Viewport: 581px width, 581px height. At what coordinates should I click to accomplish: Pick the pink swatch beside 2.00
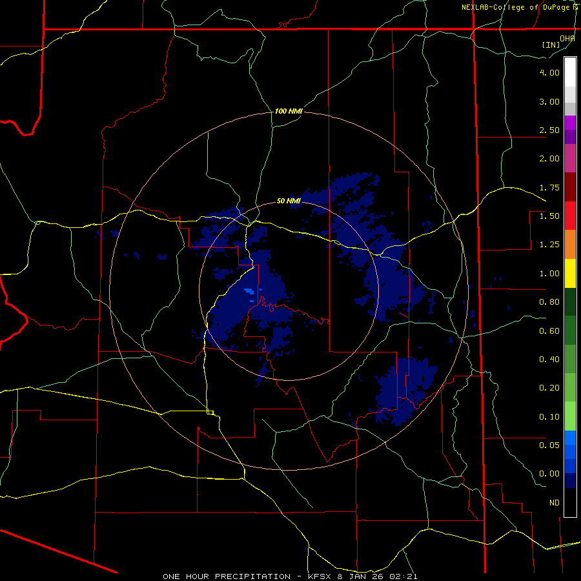pyautogui.click(x=570, y=159)
